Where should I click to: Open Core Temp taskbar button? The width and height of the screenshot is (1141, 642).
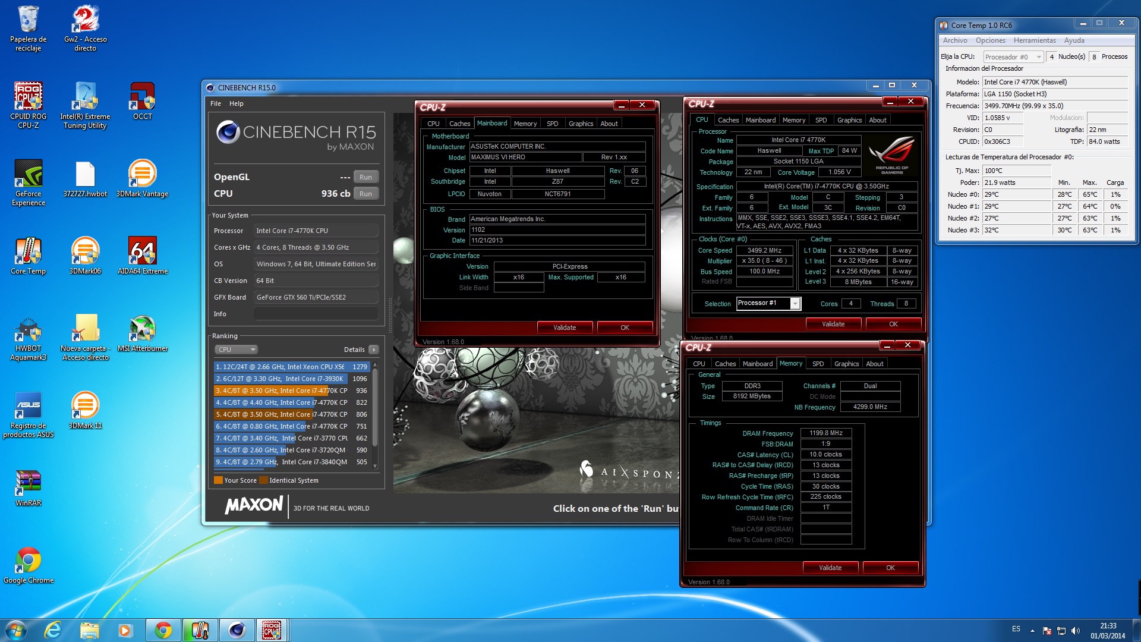pos(200,630)
